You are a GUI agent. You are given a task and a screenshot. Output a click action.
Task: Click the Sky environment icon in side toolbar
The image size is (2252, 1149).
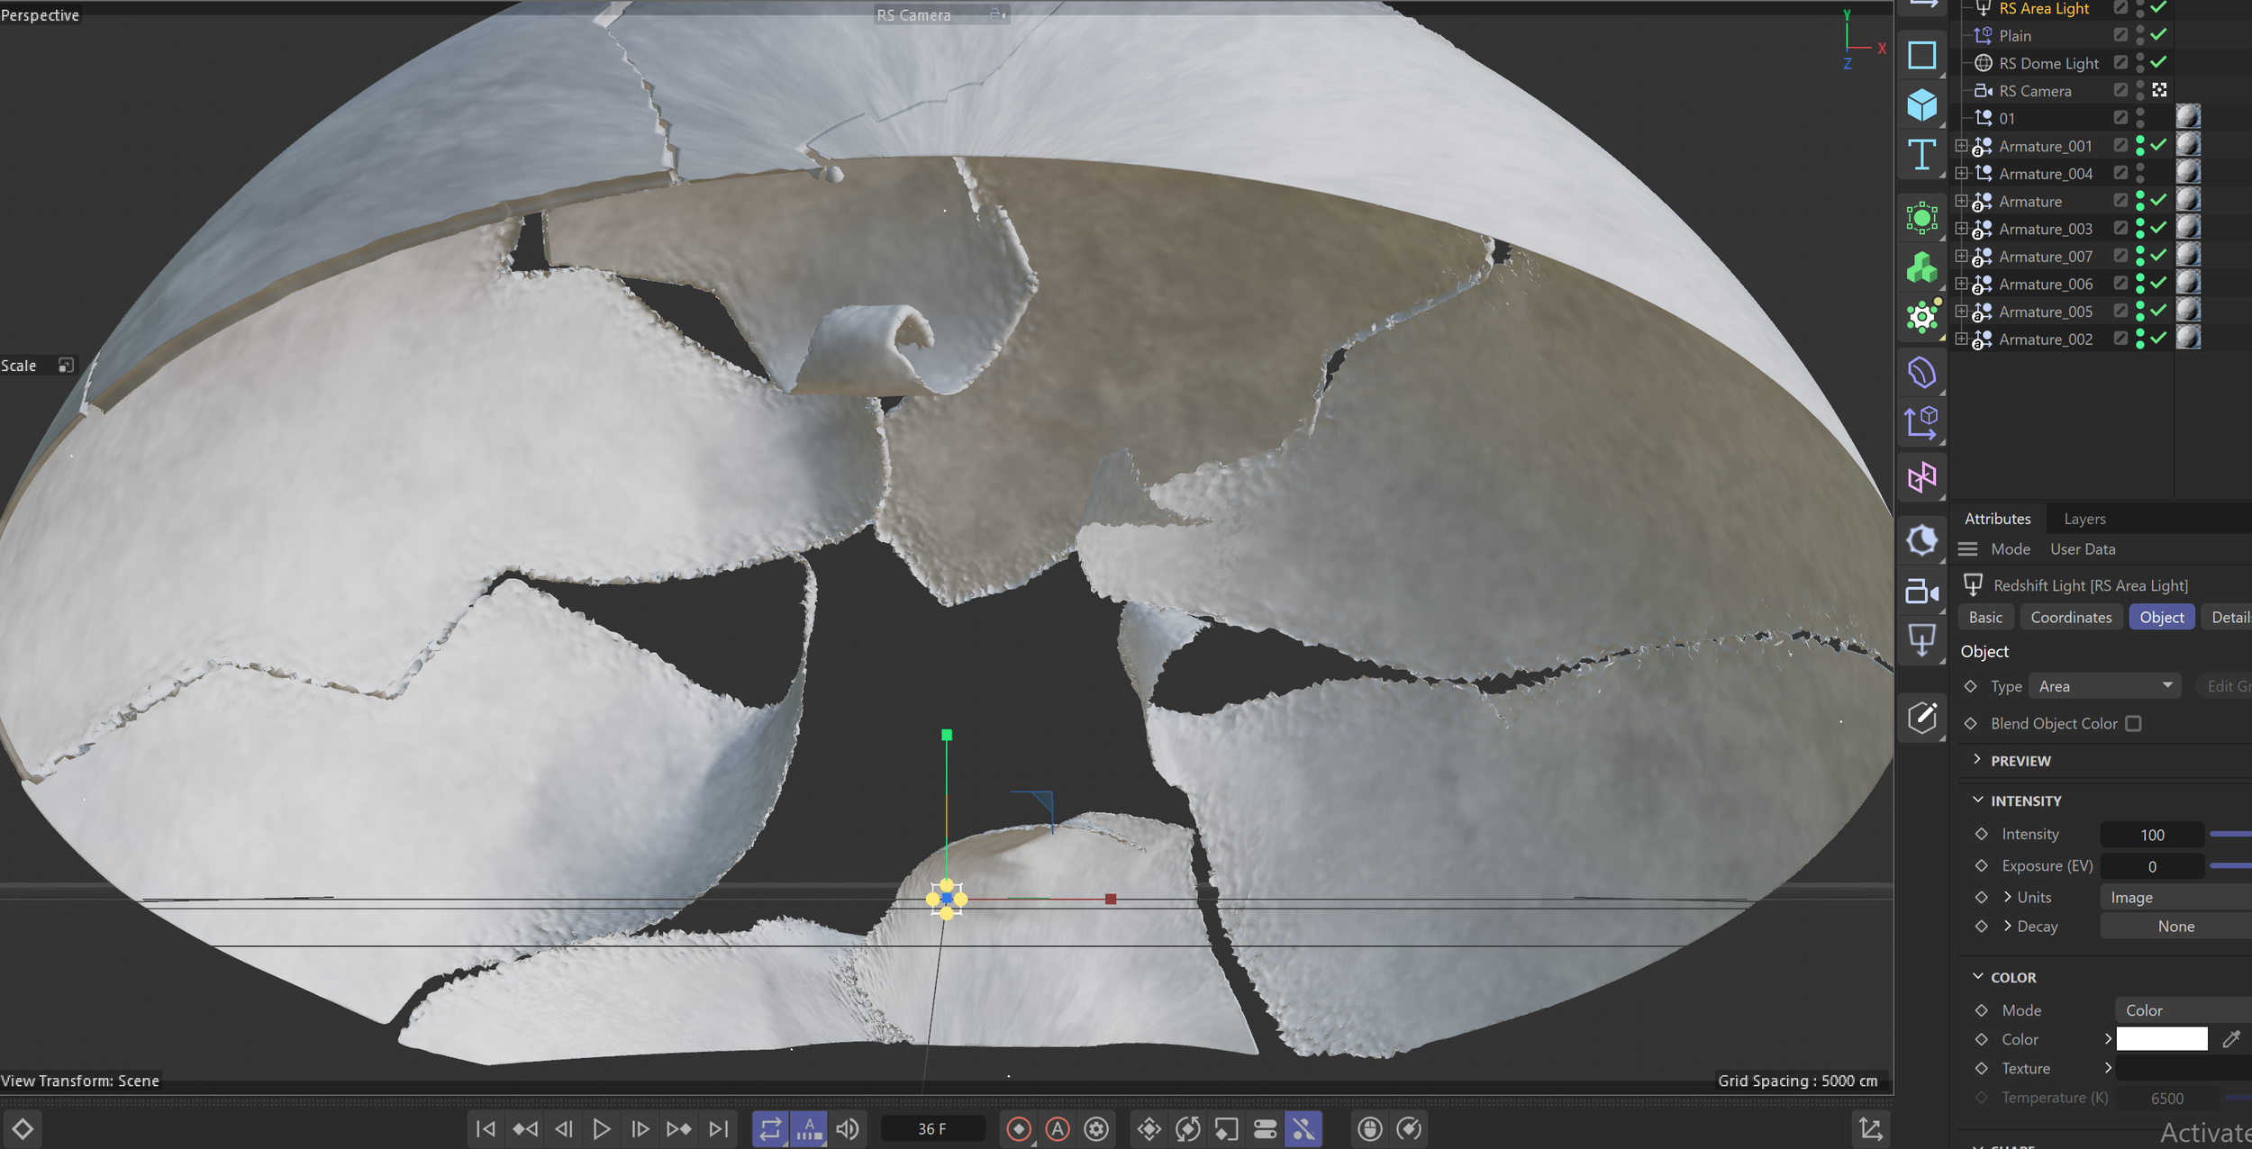[1921, 540]
